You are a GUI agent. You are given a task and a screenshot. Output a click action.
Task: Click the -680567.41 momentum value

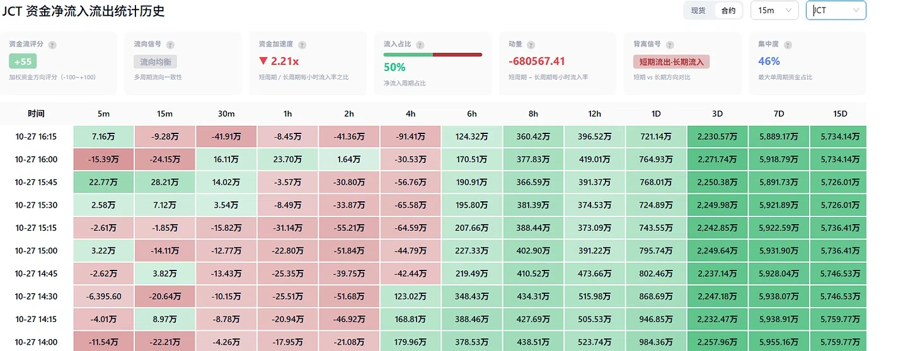click(x=537, y=61)
